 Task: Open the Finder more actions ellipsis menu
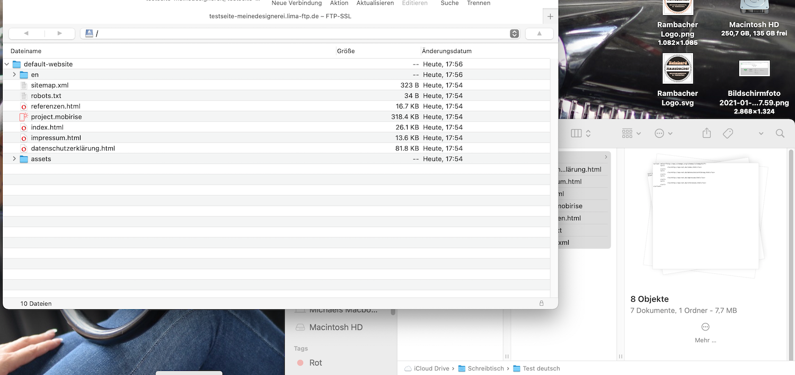tap(660, 133)
